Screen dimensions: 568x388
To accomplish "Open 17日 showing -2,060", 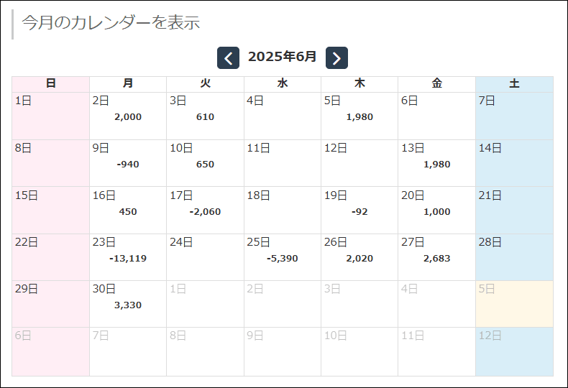I will click(x=205, y=211).
